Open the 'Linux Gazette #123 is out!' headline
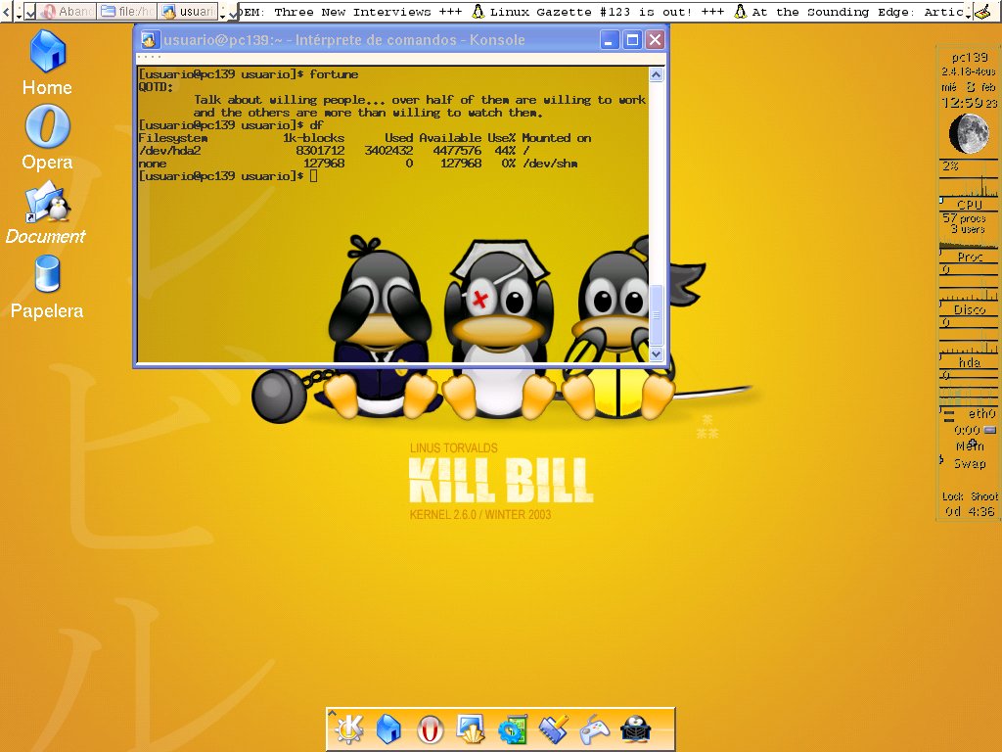 (x=591, y=12)
